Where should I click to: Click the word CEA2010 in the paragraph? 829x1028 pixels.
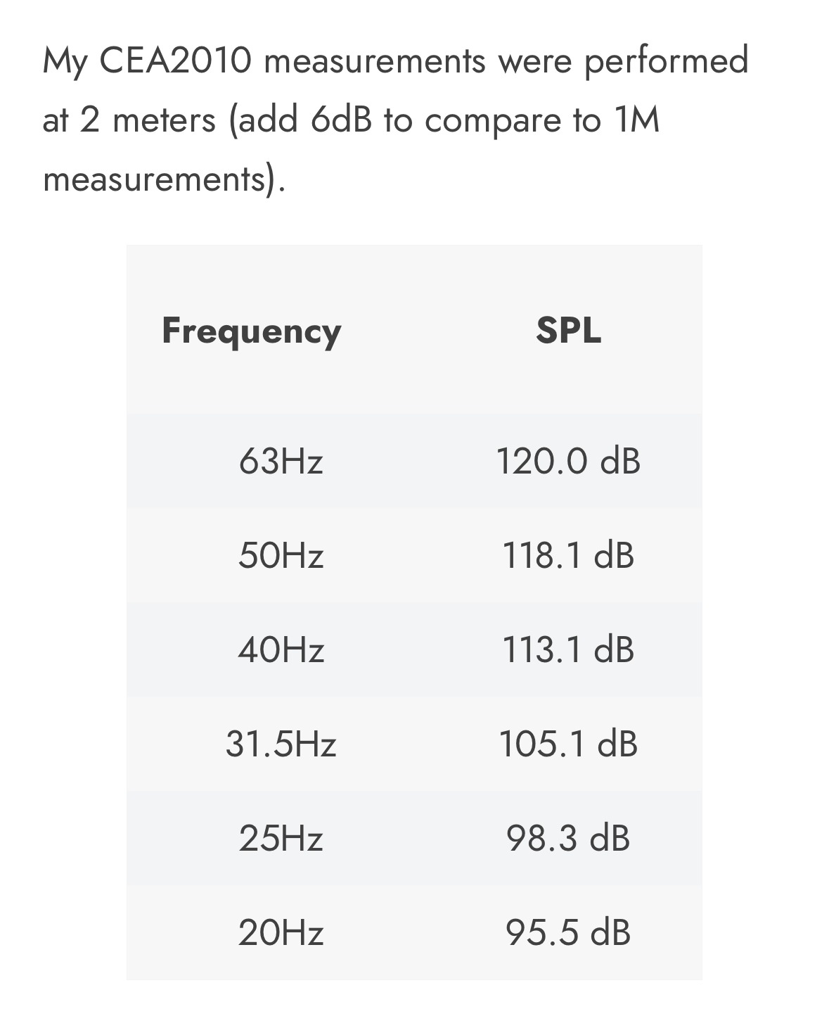pyautogui.click(x=175, y=61)
